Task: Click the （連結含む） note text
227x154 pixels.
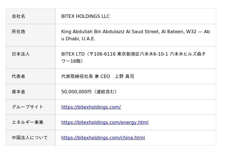Action: tap(105, 92)
